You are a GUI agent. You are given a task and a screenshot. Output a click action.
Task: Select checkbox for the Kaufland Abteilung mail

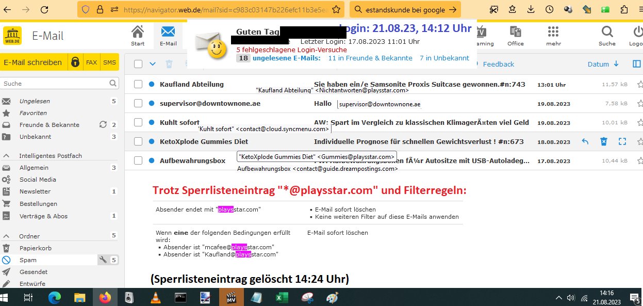(x=138, y=84)
